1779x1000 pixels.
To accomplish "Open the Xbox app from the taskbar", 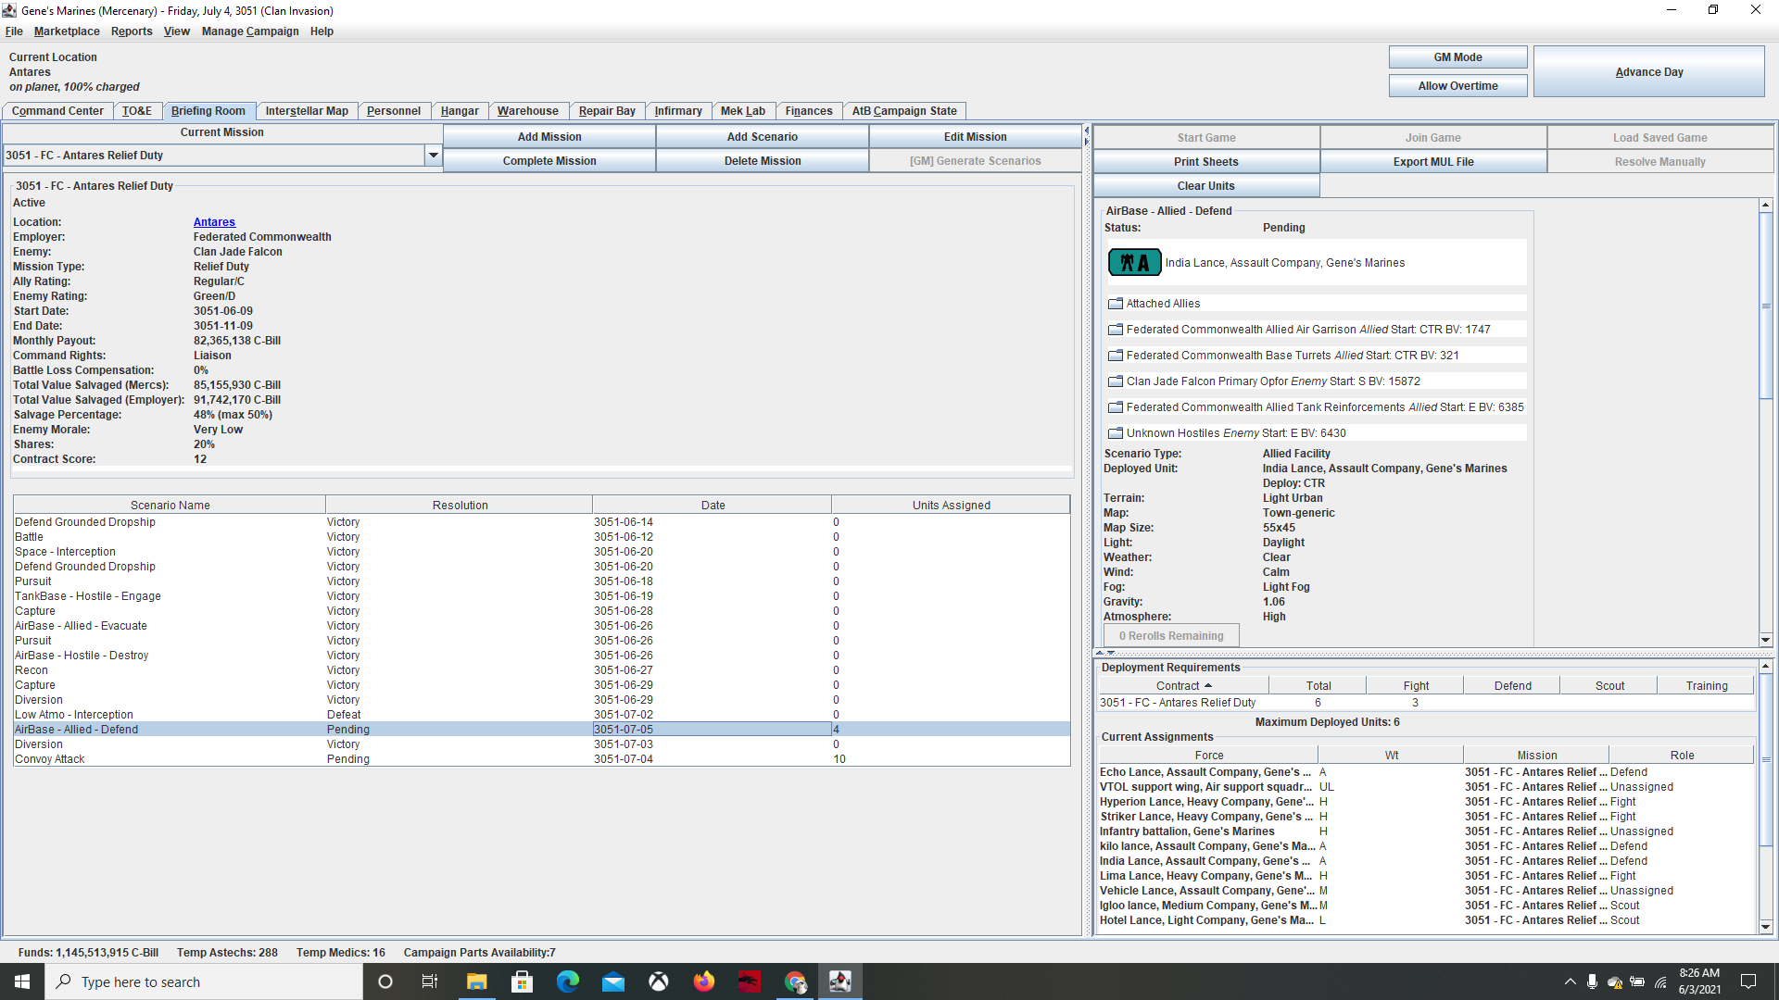I will click(x=658, y=981).
